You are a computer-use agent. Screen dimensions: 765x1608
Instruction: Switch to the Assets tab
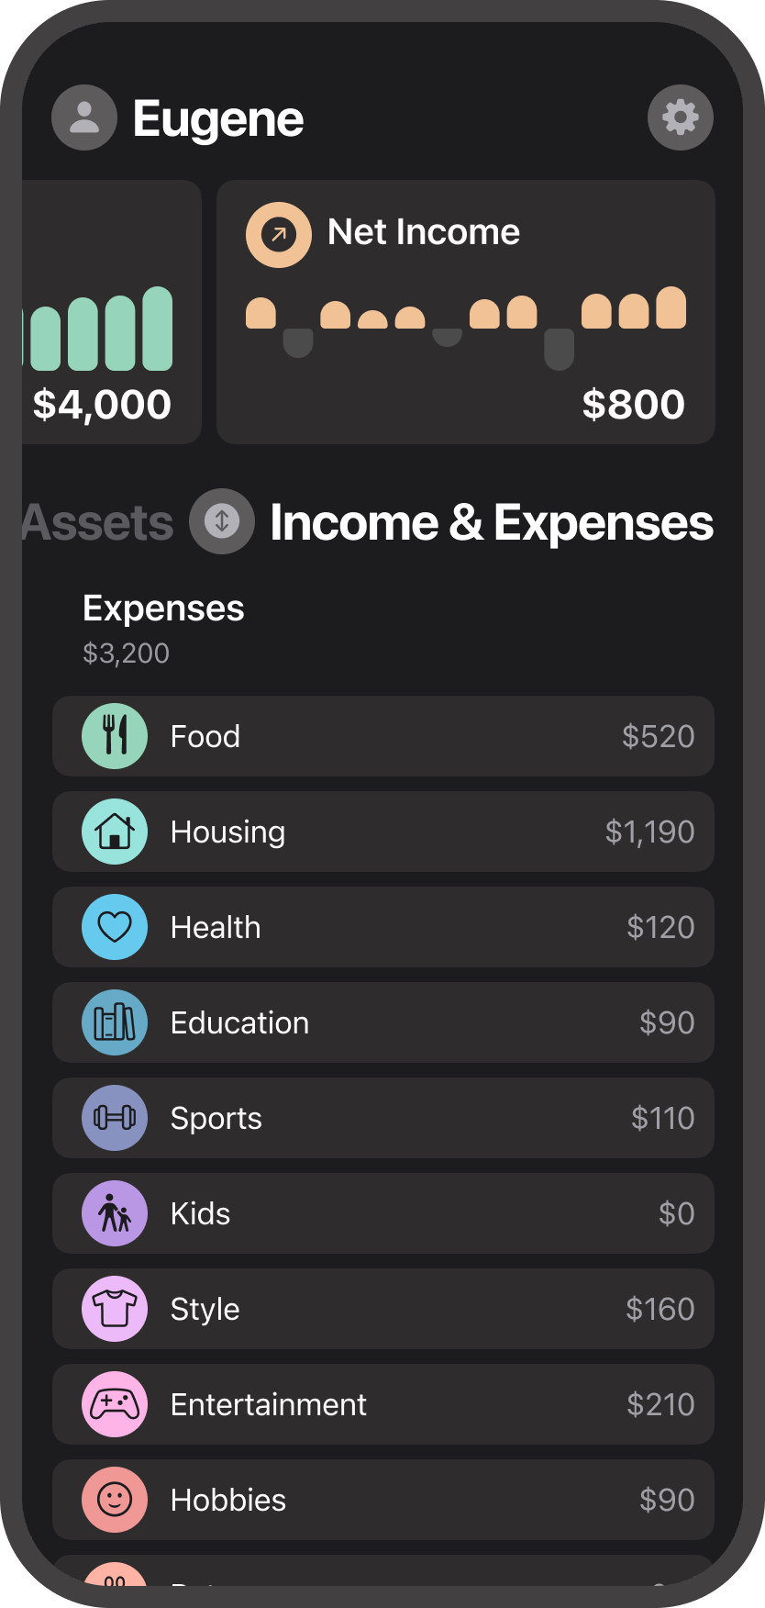point(98,523)
